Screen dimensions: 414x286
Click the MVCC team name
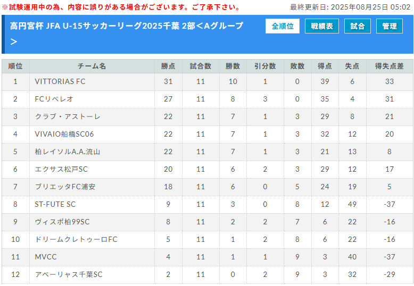pyautogui.click(x=46, y=257)
